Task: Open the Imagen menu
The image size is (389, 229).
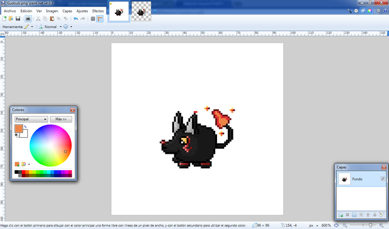Action: pyautogui.click(x=52, y=11)
